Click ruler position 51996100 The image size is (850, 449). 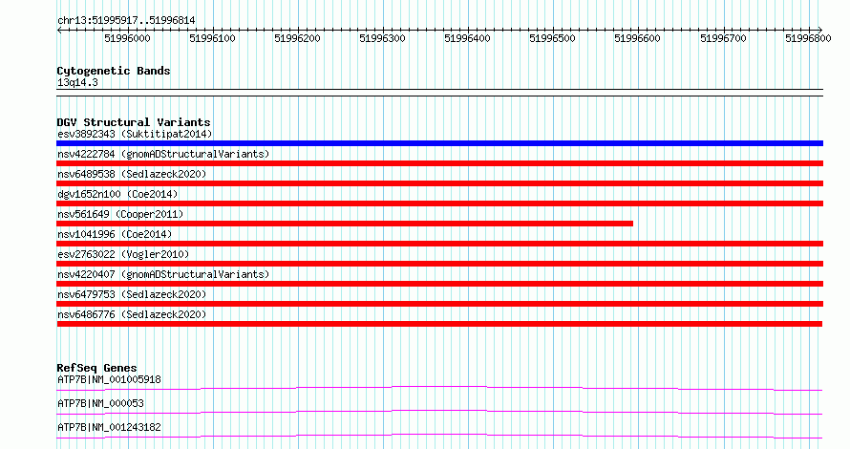212,38
